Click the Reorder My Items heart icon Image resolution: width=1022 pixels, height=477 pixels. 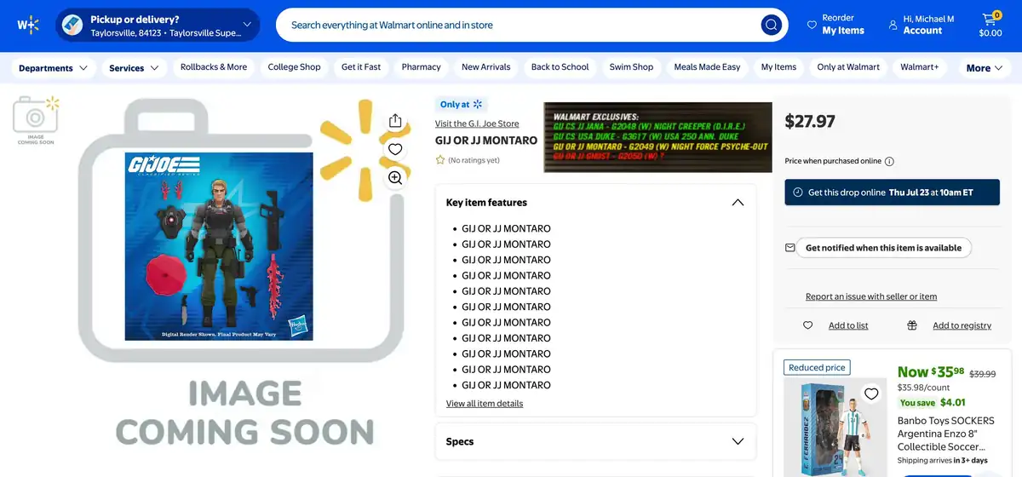point(812,25)
